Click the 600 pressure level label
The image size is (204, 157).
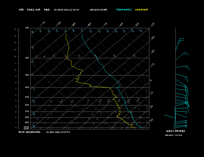click(27, 105)
